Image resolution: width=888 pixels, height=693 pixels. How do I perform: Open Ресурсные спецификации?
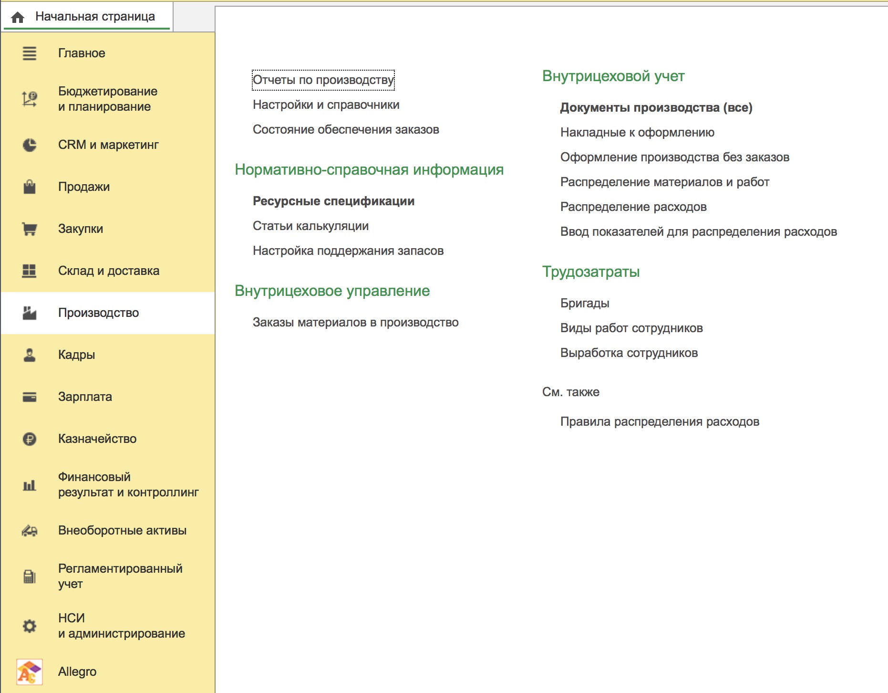(333, 201)
